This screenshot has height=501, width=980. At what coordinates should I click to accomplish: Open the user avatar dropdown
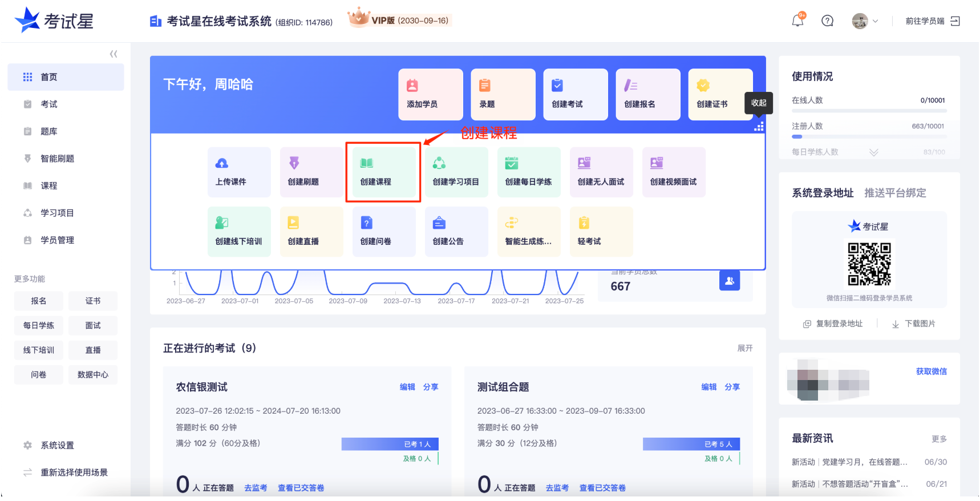pyautogui.click(x=864, y=21)
